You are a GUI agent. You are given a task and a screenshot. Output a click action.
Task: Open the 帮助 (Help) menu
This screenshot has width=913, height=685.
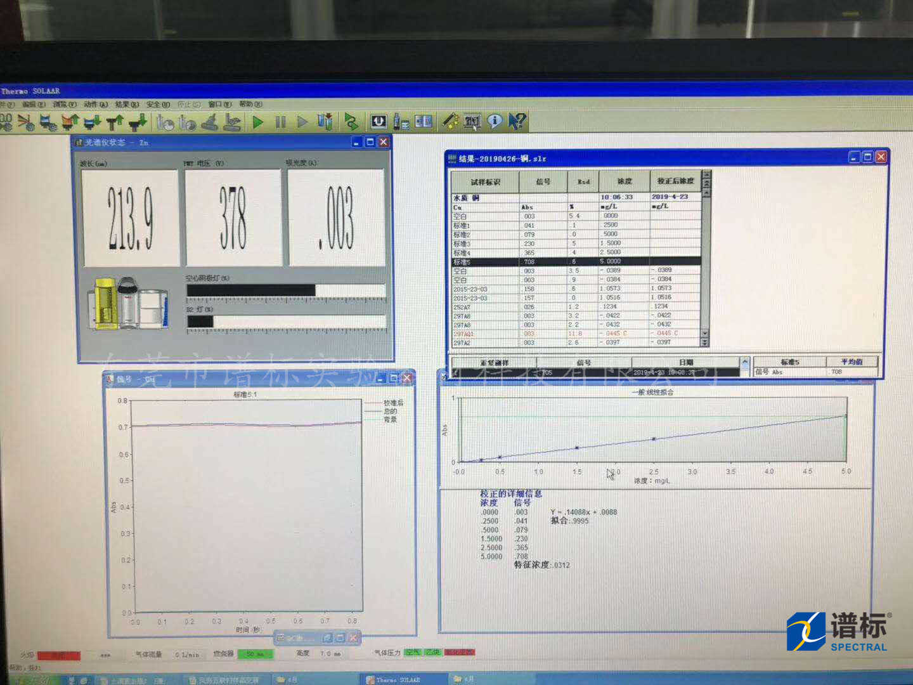[250, 104]
